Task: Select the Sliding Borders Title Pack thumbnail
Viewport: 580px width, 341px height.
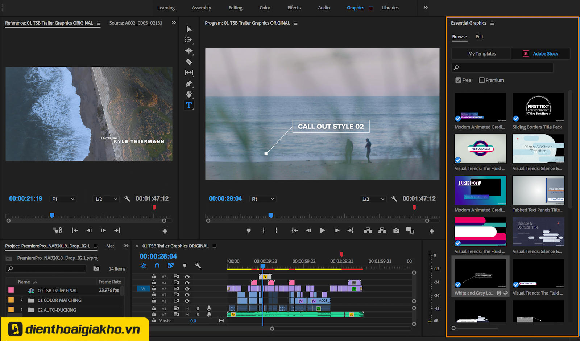Action: coord(538,107)
